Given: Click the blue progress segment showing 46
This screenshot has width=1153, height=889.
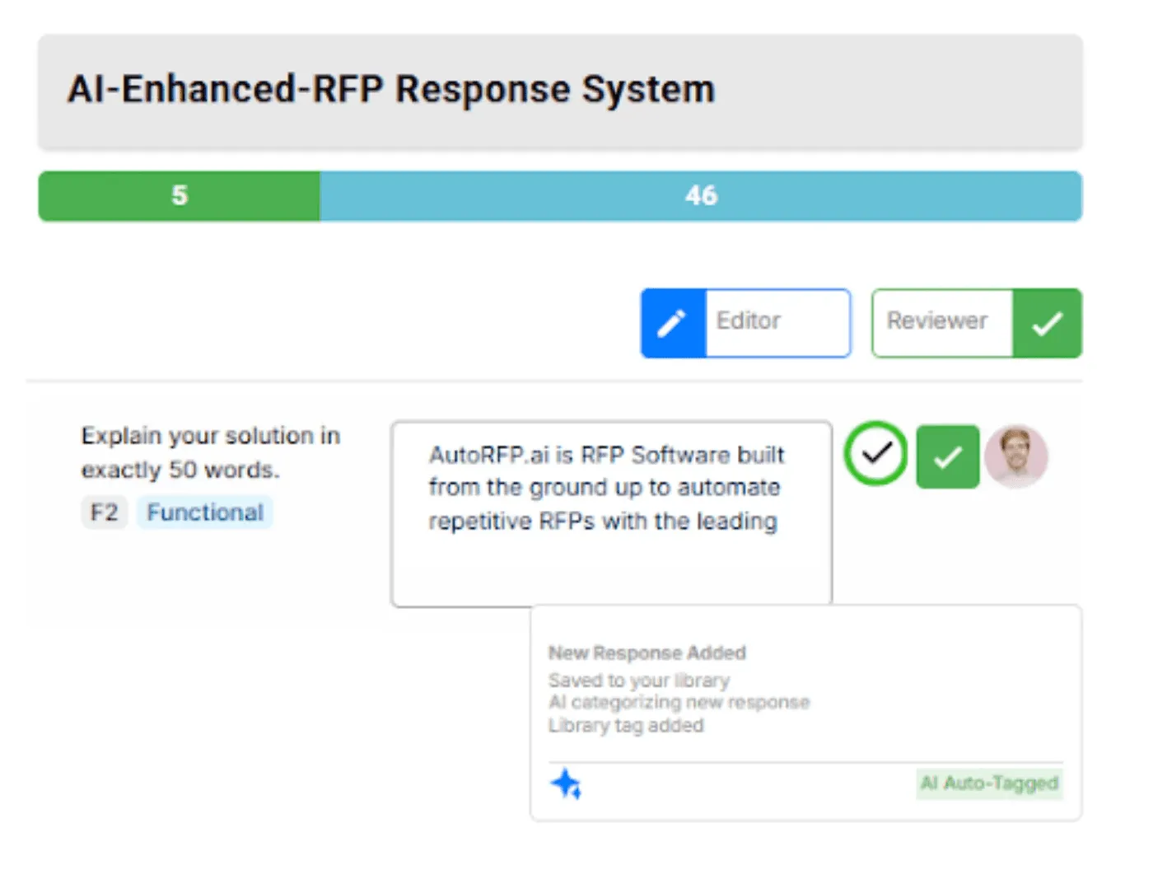Looking at the screenshot, I should tap(701, 196).
